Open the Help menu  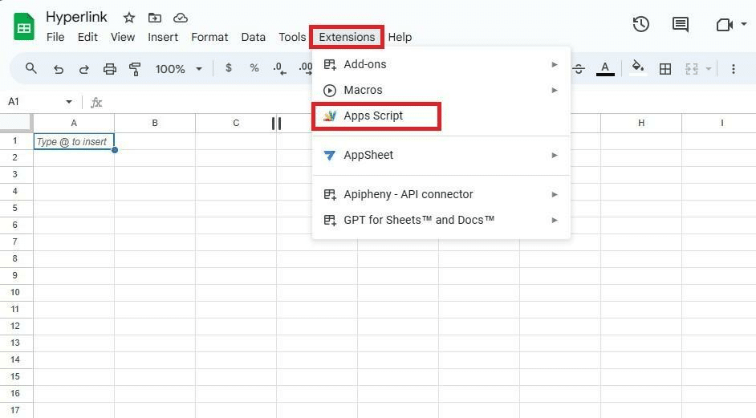pos(400,37)
